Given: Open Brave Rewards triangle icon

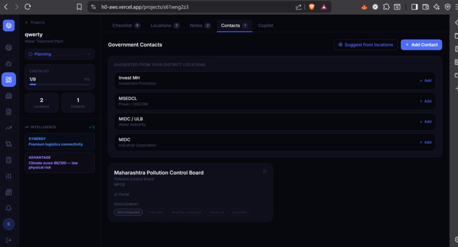Looking at the screenshot, I should coord(324,7).
